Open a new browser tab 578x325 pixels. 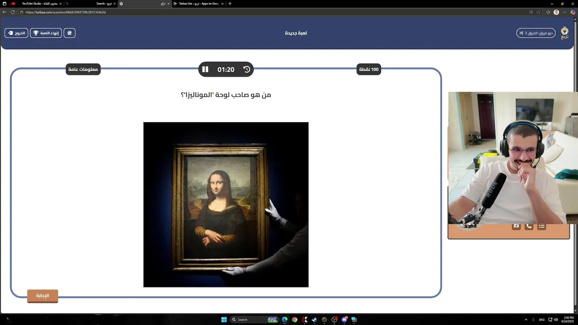[230, 4]
